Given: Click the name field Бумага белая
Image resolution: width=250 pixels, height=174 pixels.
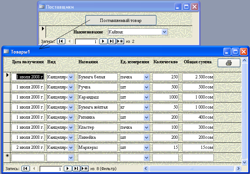Looking at the screenshot, I should [x=98, y=77].
